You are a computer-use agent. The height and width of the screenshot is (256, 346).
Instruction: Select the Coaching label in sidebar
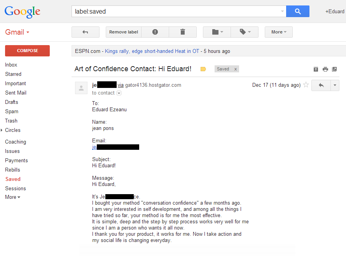point(16,142)
